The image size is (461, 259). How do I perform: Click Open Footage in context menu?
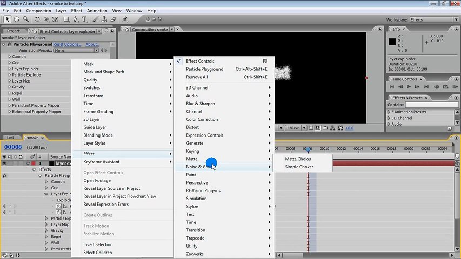(122, 181)
